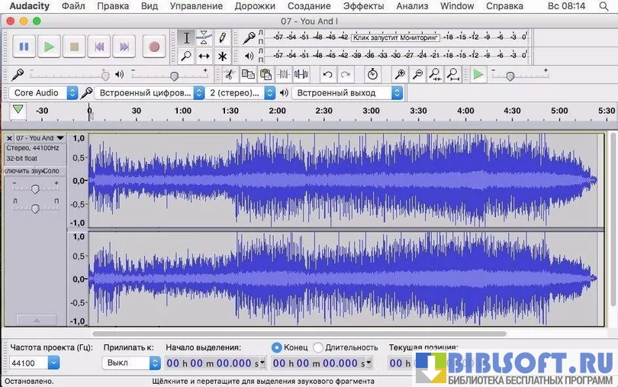Click the Stop playback button

[74, 47]
